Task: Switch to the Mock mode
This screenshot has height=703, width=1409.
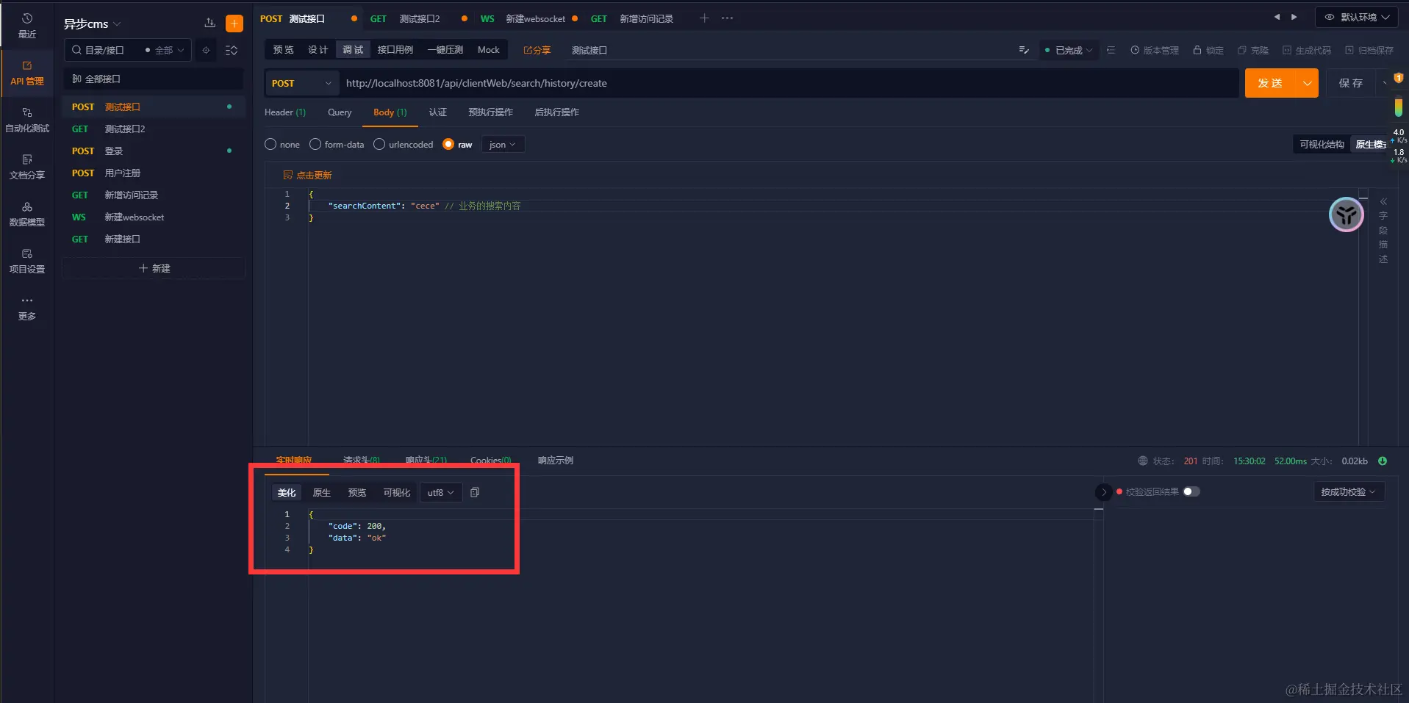Action: 488,50
